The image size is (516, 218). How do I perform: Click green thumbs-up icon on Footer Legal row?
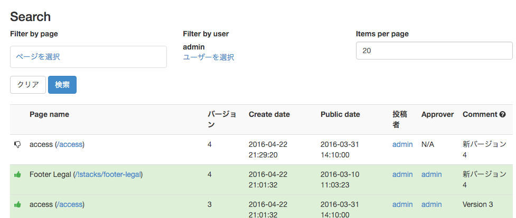[x=17, y=175]
